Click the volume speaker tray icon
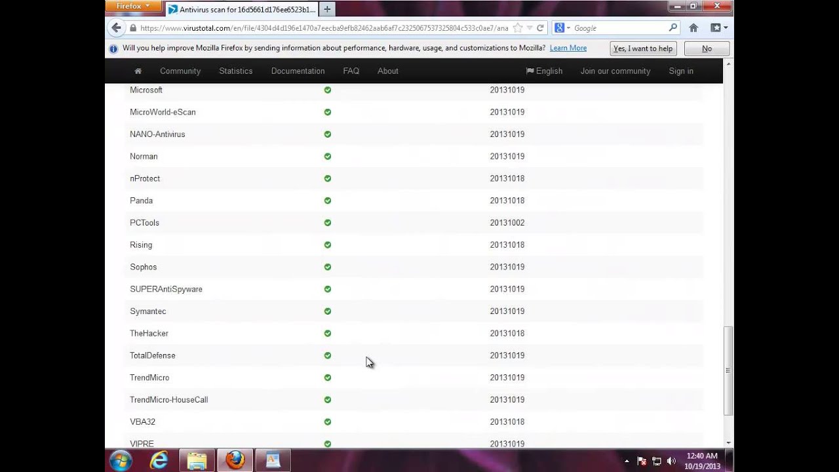 [671, 461]
